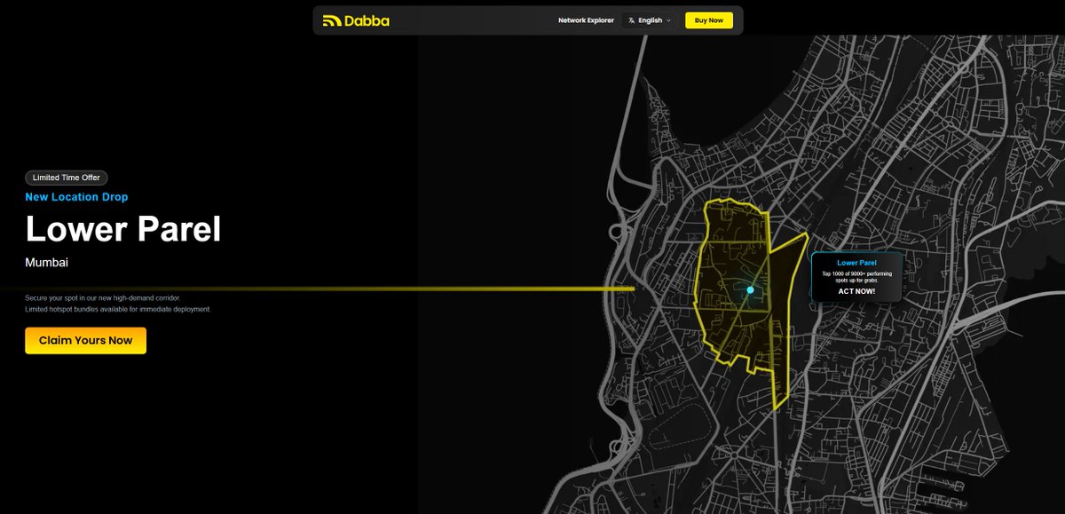Click the Mumbai subtitle text
Screen dimensions: 1065x514
coord(47,263)
